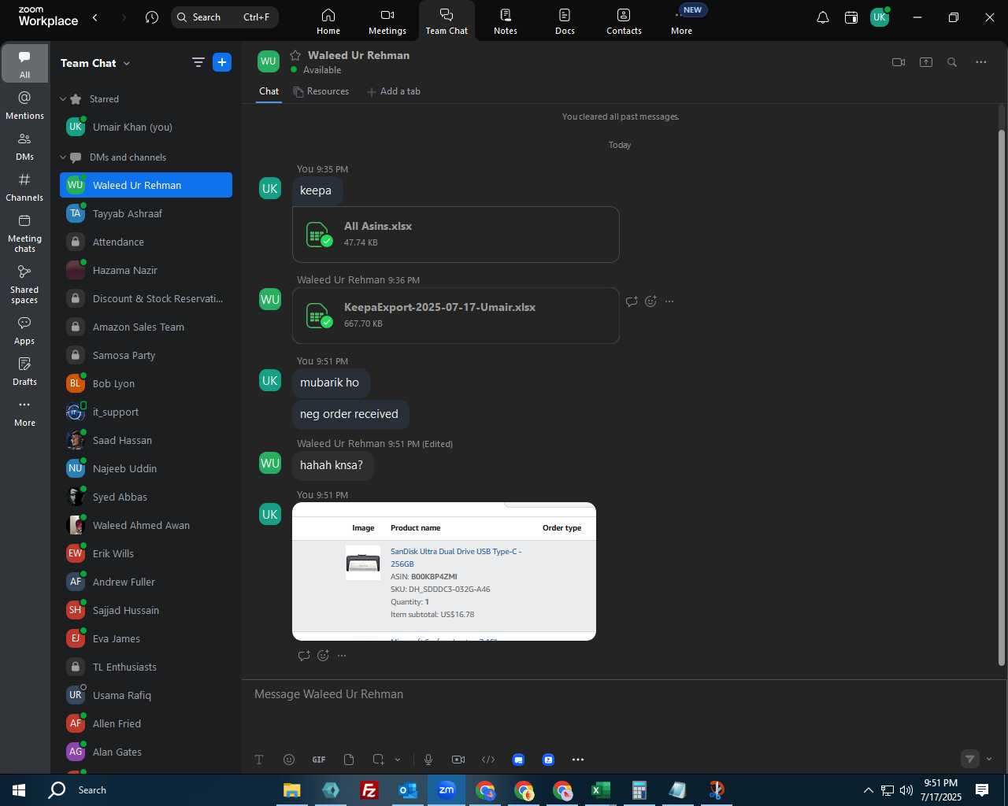Go back using the back arrow
1008x806 pixels.
(95, 17)
